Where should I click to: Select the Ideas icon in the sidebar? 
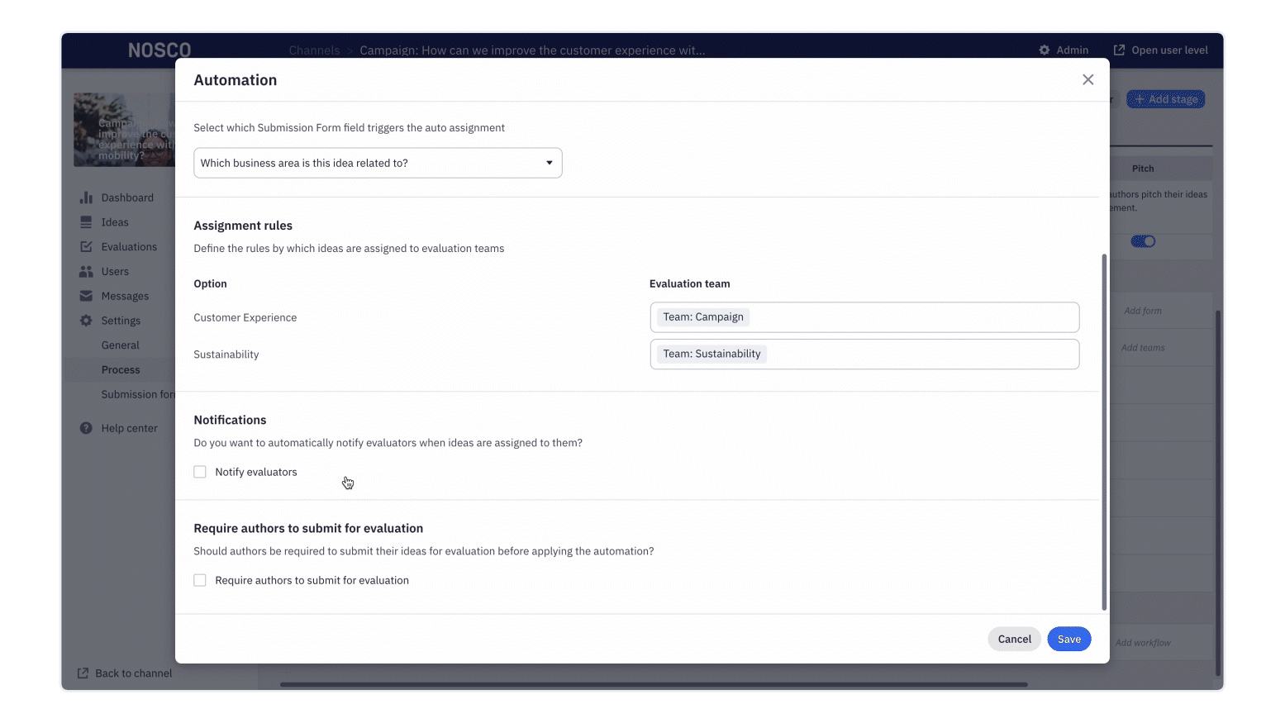click(86, 221)
